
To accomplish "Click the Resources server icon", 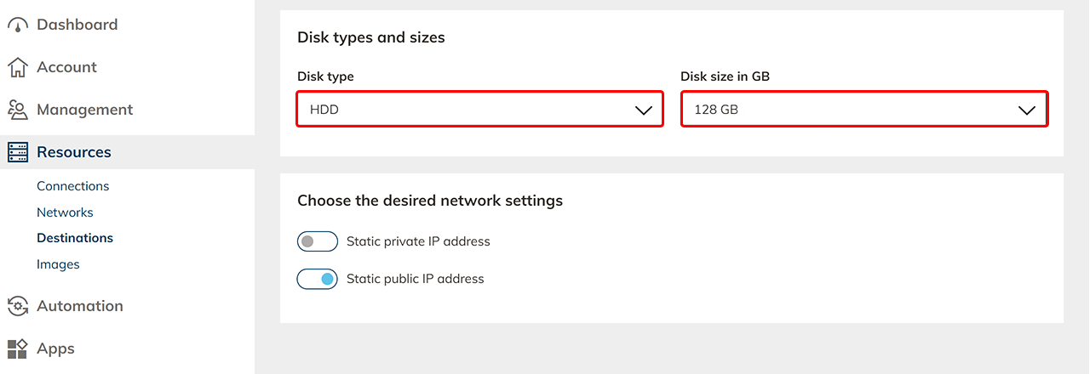I will point(17,152).
